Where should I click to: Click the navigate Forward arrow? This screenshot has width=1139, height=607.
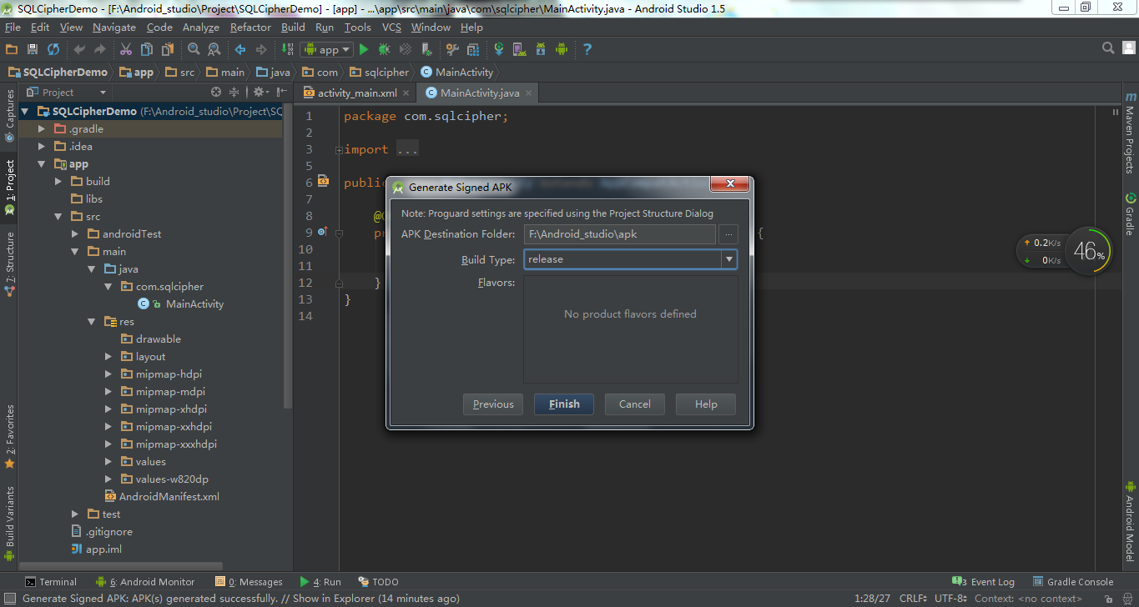(261, 49)
